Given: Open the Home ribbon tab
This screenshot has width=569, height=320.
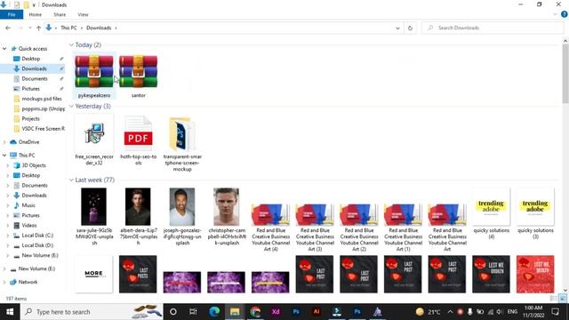Looking at the screenshot, I should click(x=36, y=14).
